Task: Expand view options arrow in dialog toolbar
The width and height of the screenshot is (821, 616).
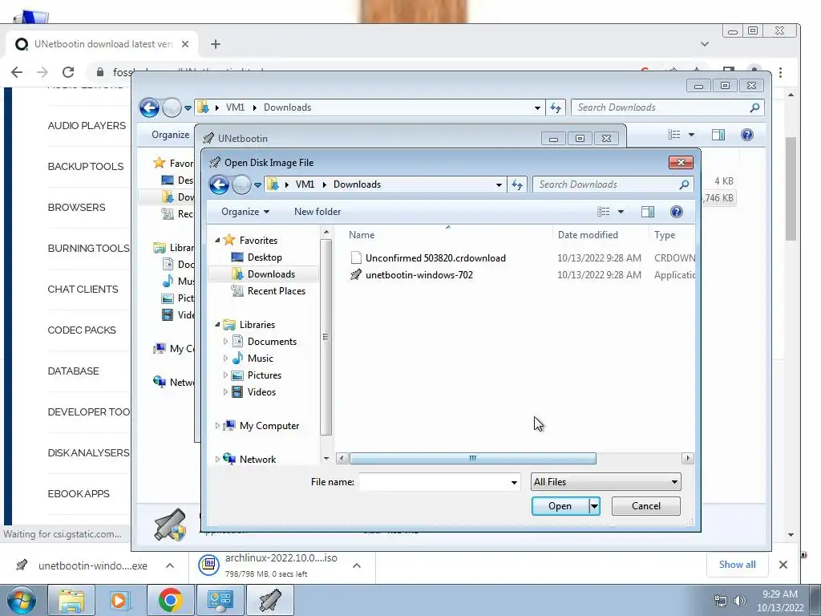Action: pyautogui.click(x=621, y=212)
